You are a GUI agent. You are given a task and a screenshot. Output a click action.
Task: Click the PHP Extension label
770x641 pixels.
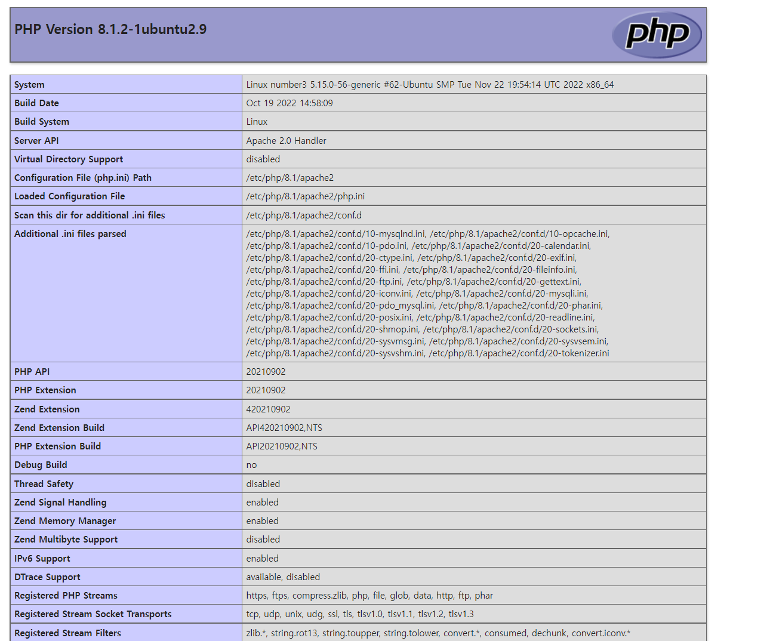tap(45, 390)
